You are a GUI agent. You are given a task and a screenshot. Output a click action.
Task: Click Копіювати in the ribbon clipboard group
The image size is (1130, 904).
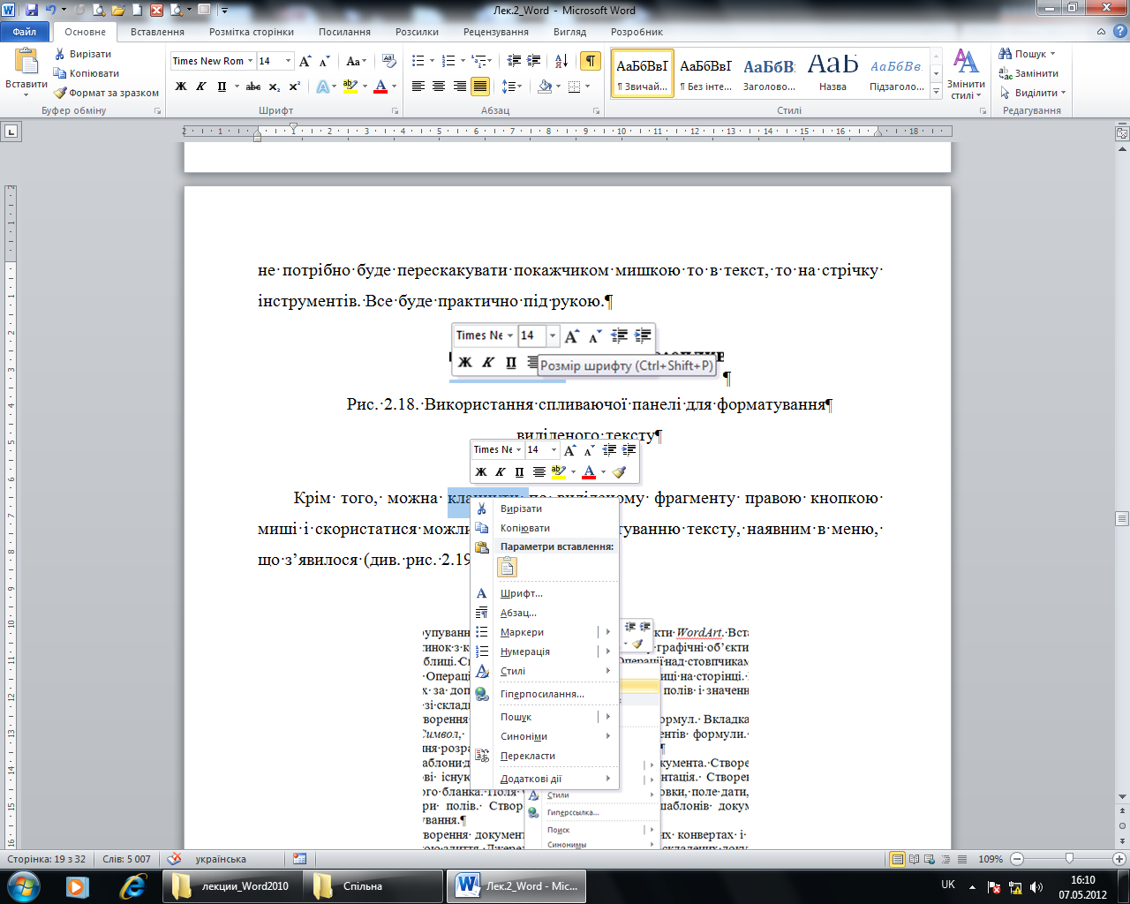pos(87,73)
